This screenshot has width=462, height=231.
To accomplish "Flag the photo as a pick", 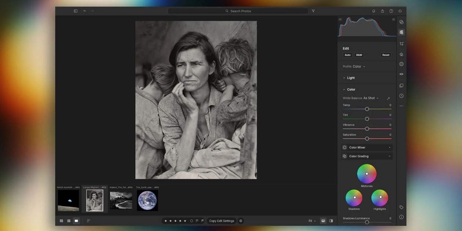I will 197,221.
